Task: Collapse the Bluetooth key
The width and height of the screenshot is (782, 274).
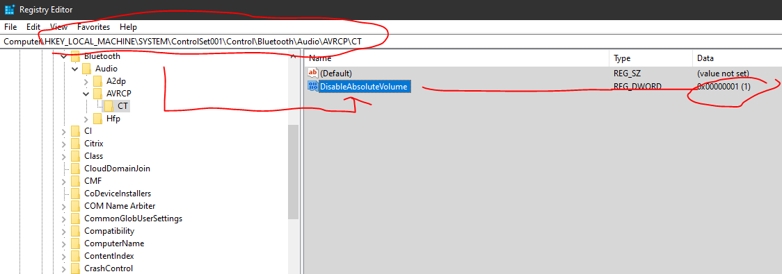Action: coord(63,56)
